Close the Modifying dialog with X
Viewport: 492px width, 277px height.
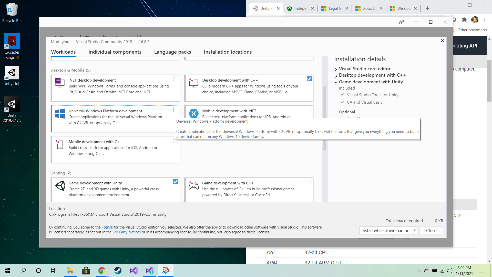click(442, 41)
